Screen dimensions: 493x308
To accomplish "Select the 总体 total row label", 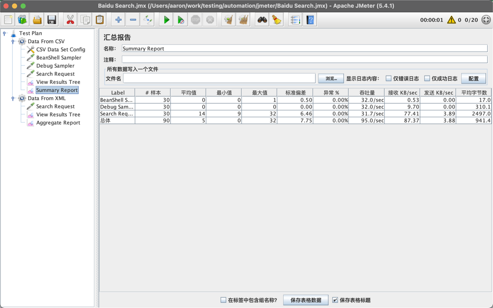I will (x=117, y=120).
